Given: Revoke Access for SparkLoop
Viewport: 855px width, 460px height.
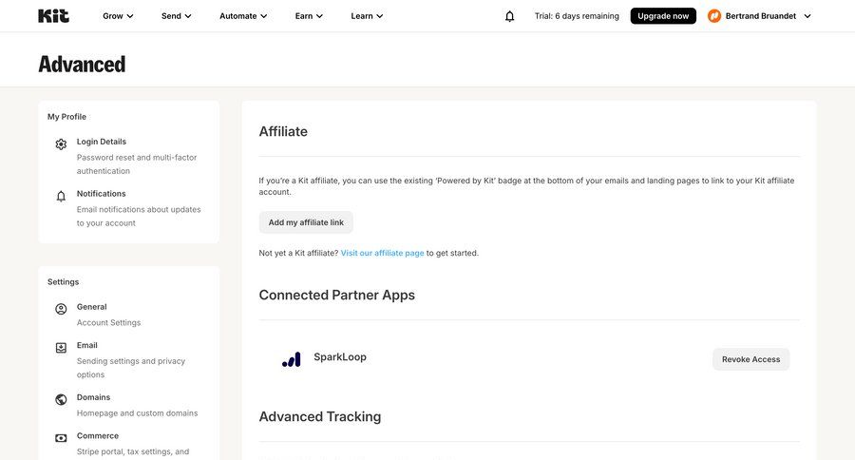Looking at the screenshot, I should click(x=750, y=359).
